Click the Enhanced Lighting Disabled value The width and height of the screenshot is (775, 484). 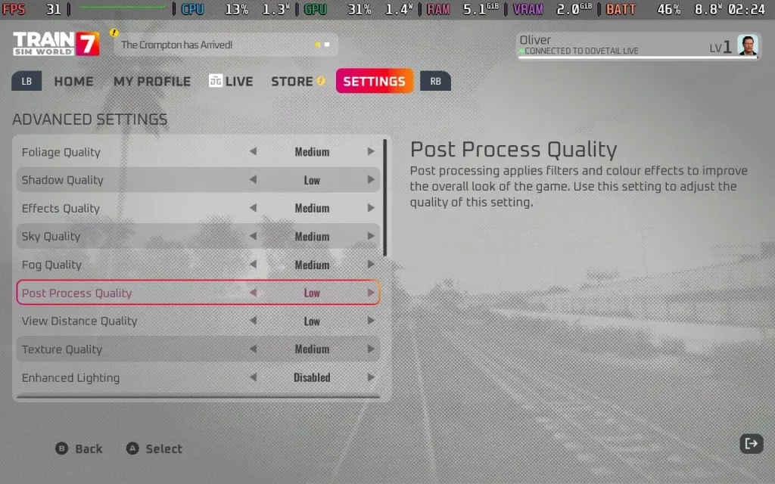[x=312, y=378]
